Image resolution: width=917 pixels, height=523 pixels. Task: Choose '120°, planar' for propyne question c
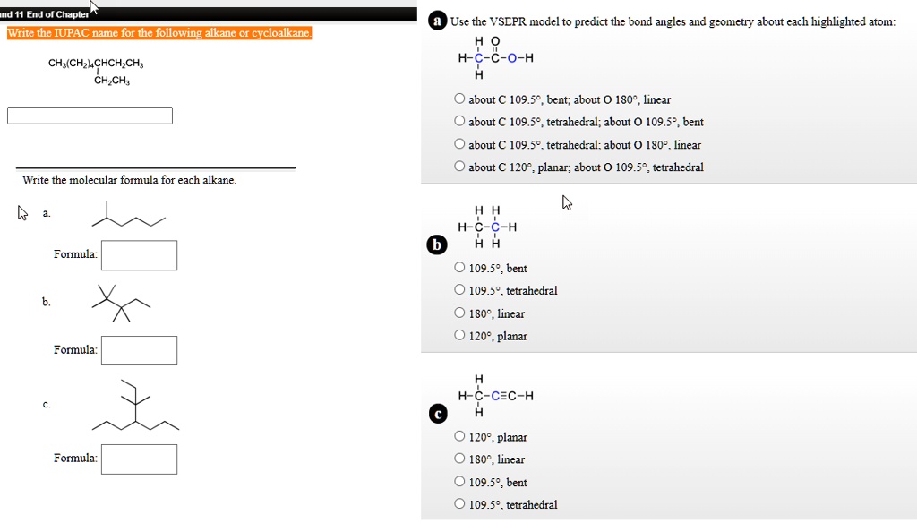point(459,437)
